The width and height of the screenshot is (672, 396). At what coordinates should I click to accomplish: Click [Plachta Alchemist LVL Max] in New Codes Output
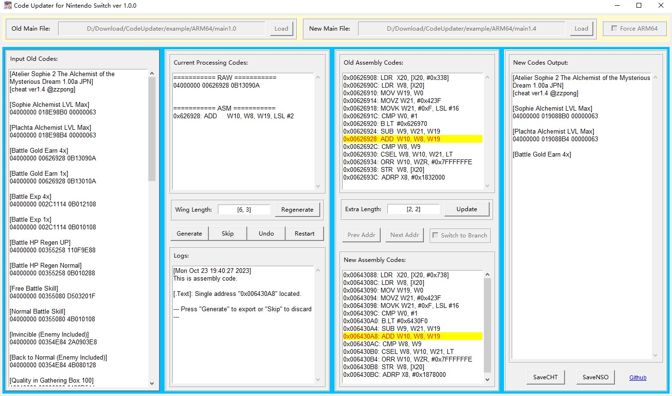tap(553, 131)
